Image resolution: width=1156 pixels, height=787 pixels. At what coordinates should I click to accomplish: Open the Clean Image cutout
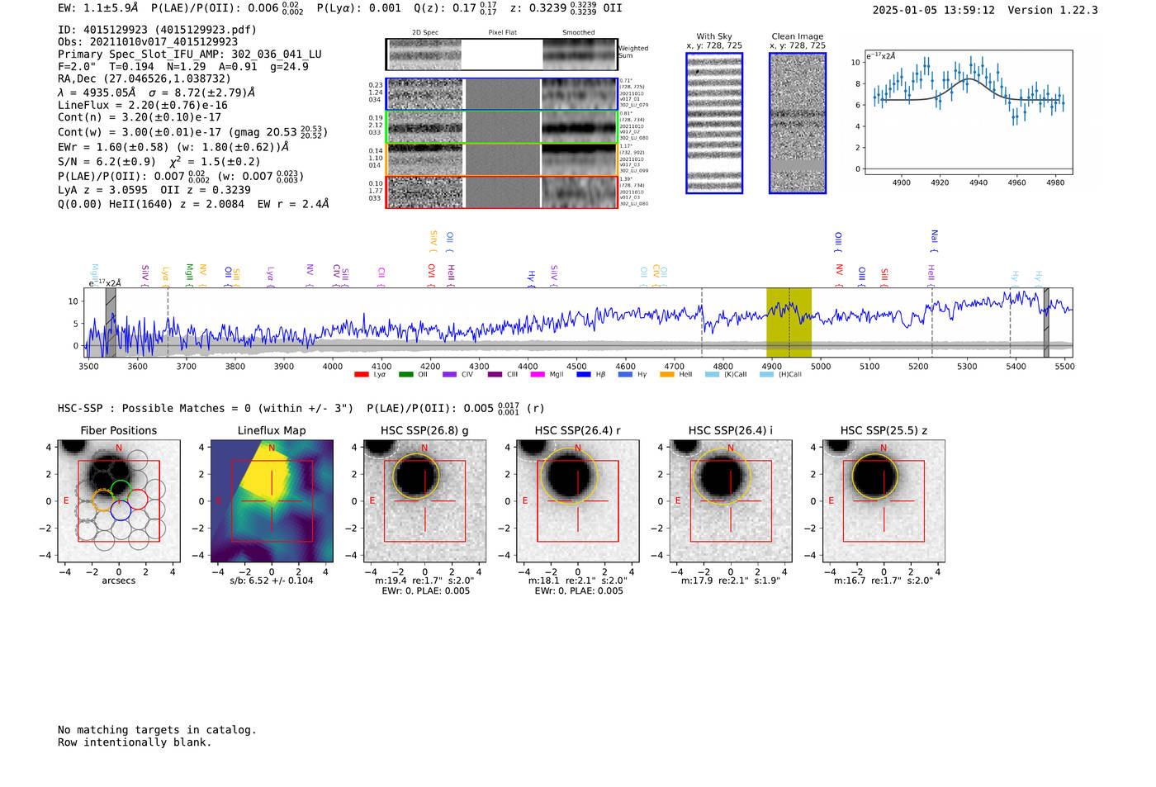point(798,123)
